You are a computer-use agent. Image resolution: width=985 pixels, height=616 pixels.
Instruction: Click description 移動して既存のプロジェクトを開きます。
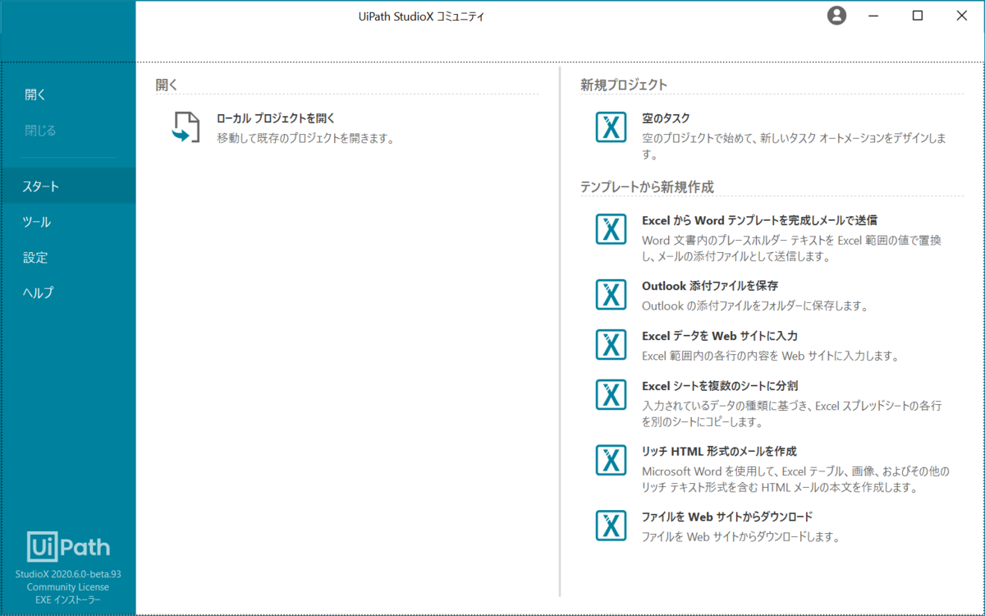(x=306, y=139)
